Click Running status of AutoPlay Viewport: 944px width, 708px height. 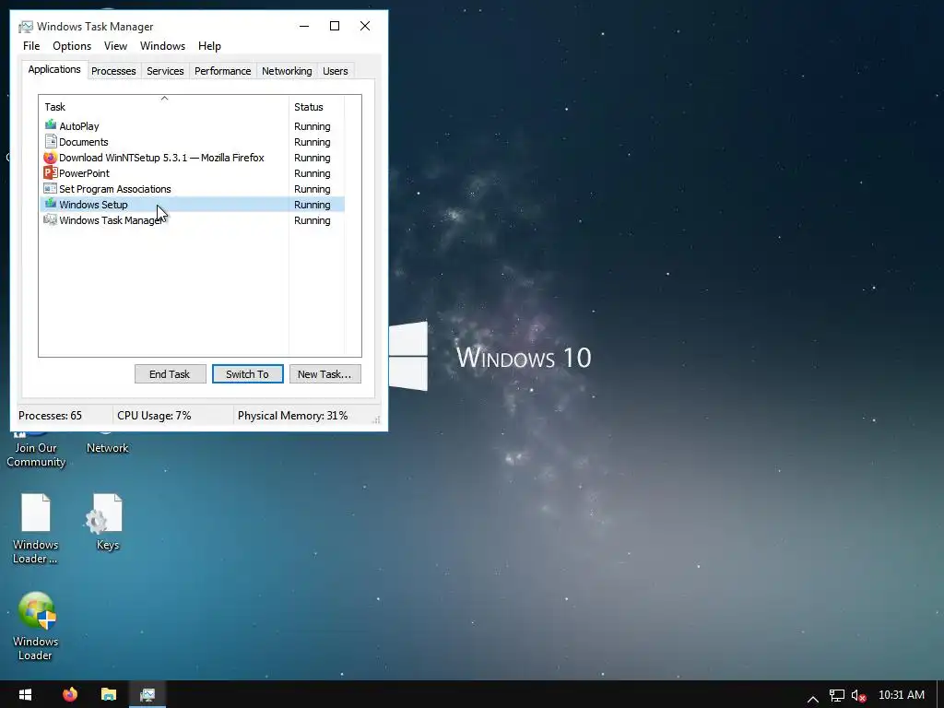tap(312, 126)
